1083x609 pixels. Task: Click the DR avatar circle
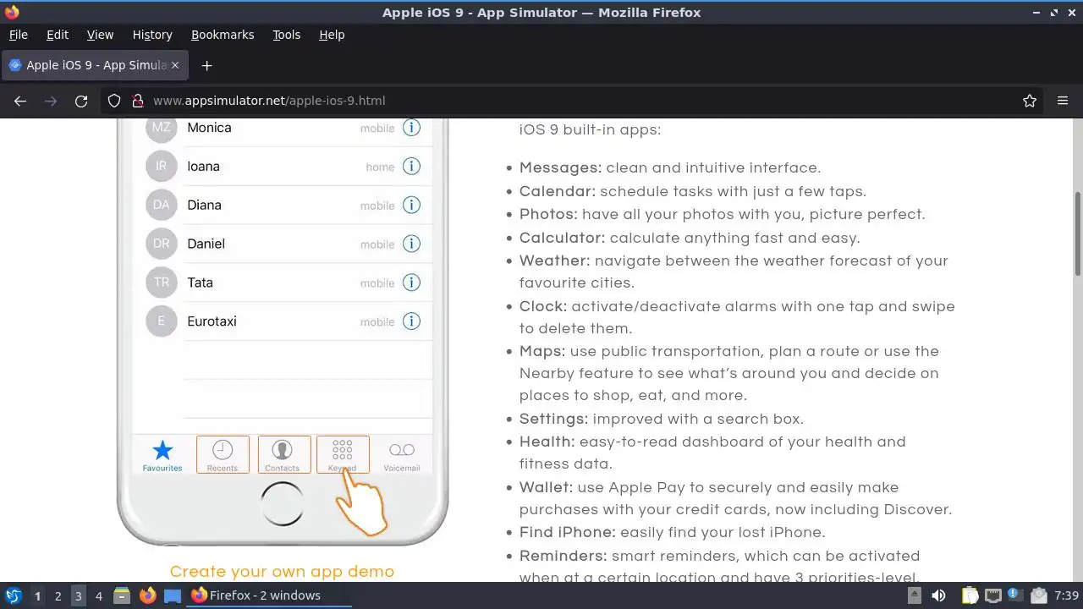click(161, 244)
